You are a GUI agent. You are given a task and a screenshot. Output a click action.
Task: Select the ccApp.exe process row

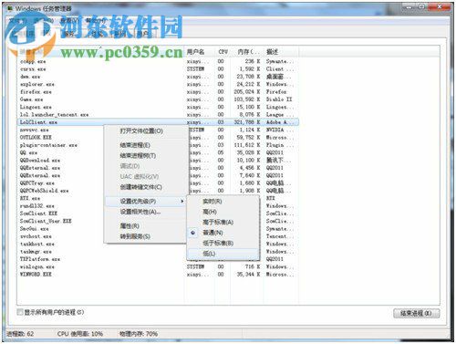tap(158, 61)
